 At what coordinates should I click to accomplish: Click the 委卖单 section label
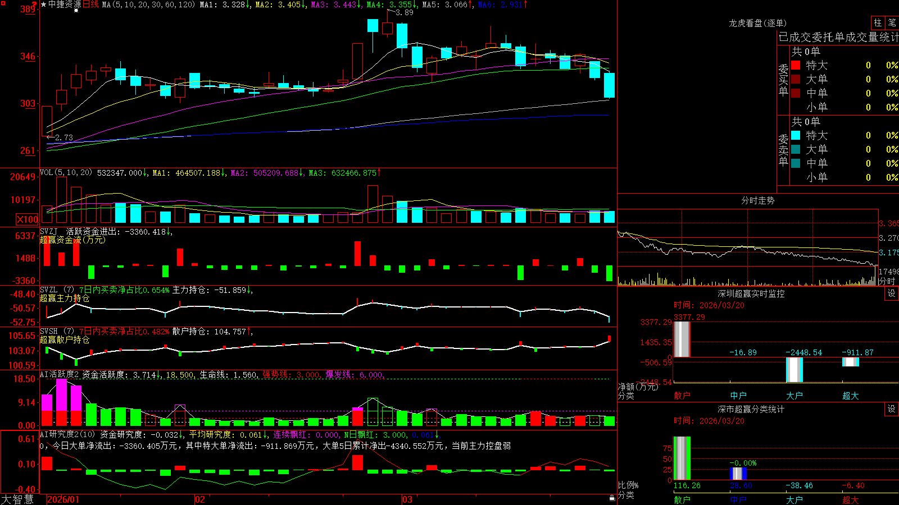pyautogui.click(x=783, y=150)
